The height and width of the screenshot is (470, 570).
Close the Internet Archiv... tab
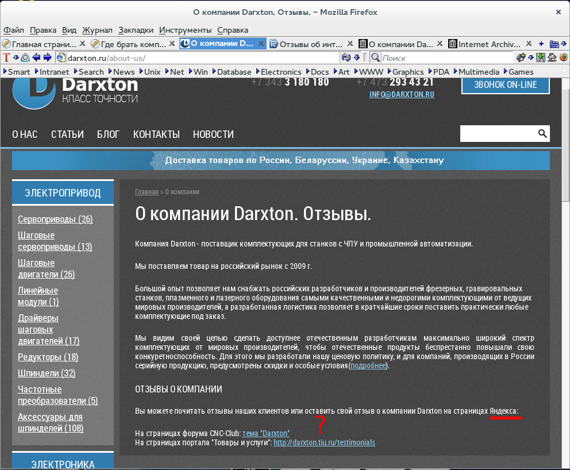coord(529,44)
